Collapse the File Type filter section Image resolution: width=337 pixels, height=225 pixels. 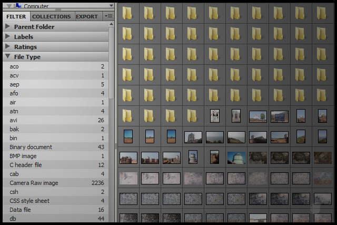tap(7, 57)
